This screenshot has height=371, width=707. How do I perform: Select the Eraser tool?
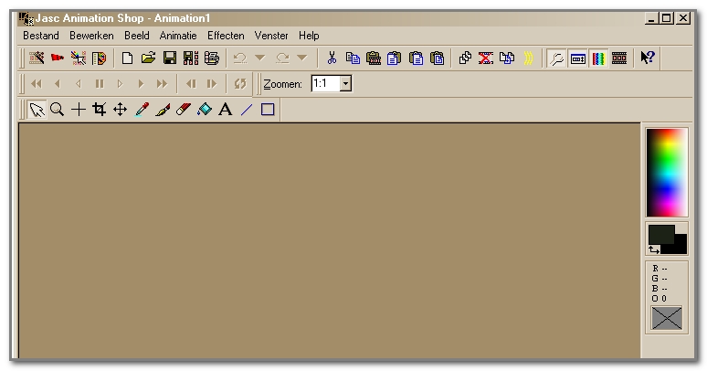click(x=183, y=110)
